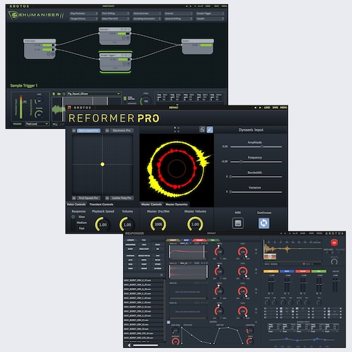Open the Pig_Squeal sample dropdown in Dehumaniser
352x352 pixels.
(x=94, y=94)
